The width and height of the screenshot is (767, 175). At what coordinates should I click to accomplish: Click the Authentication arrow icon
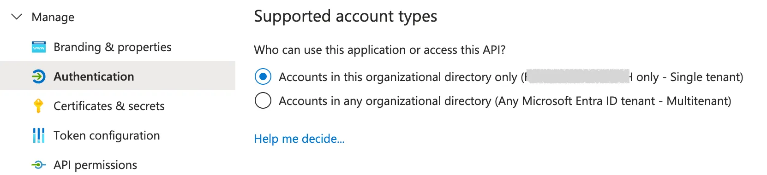point(39,76)
